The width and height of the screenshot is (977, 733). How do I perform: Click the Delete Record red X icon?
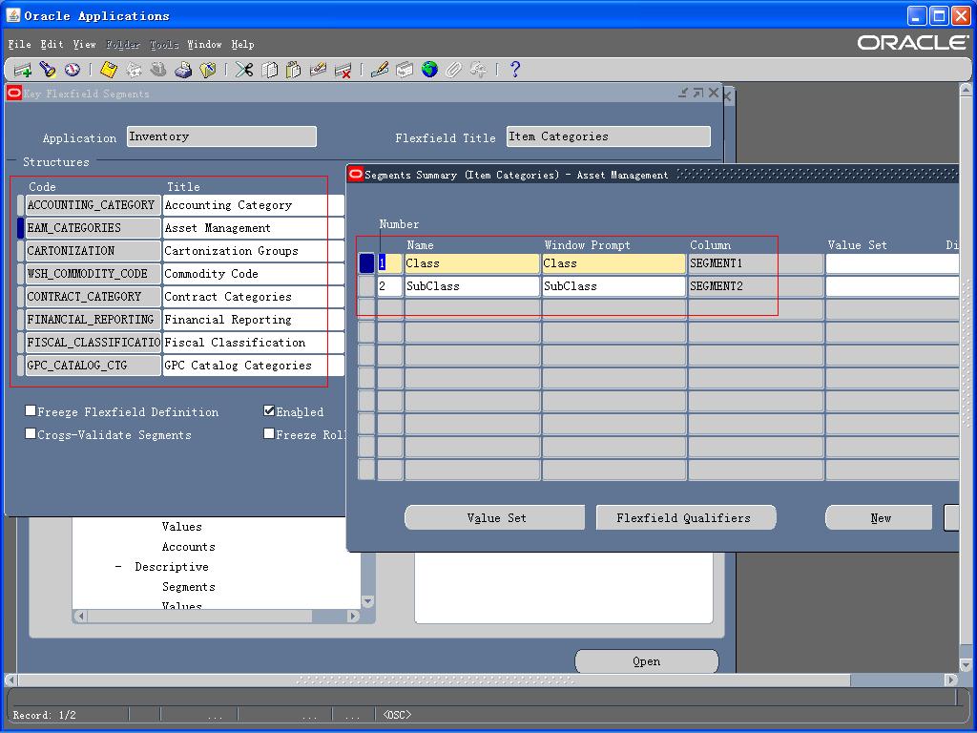coord(343,70)
